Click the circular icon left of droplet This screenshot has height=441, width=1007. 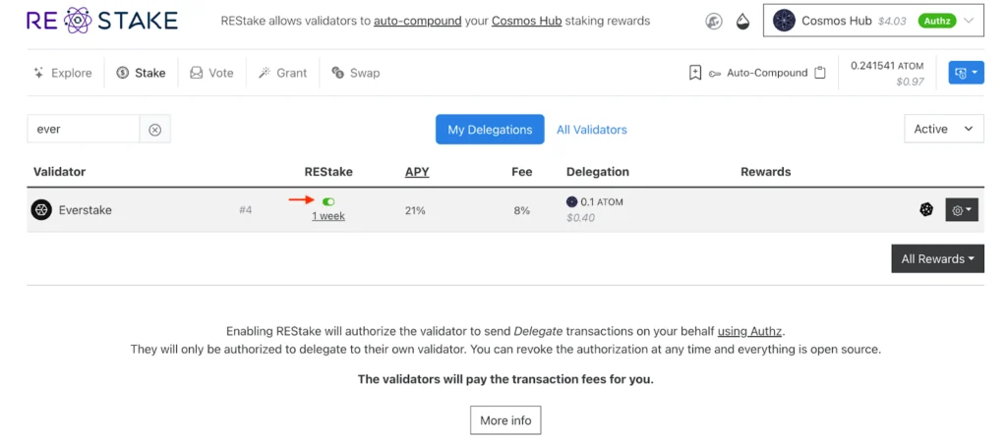(x=714, y=21)
